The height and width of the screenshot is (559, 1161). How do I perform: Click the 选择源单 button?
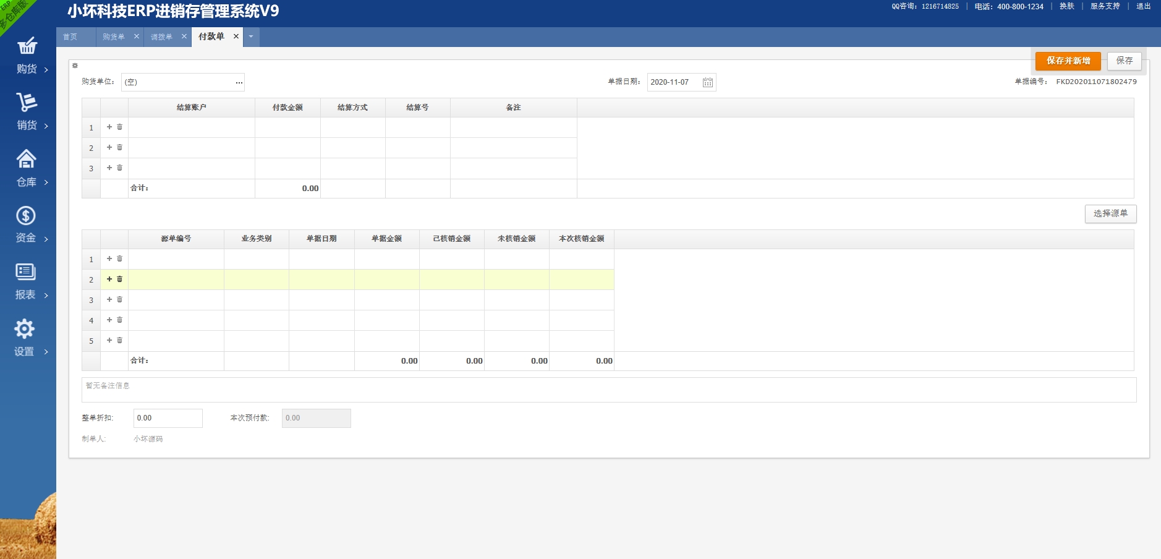click(x=1110, y=213)
